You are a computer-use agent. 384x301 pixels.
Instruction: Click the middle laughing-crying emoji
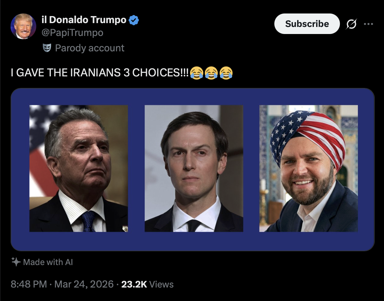[x=211, y=73]
